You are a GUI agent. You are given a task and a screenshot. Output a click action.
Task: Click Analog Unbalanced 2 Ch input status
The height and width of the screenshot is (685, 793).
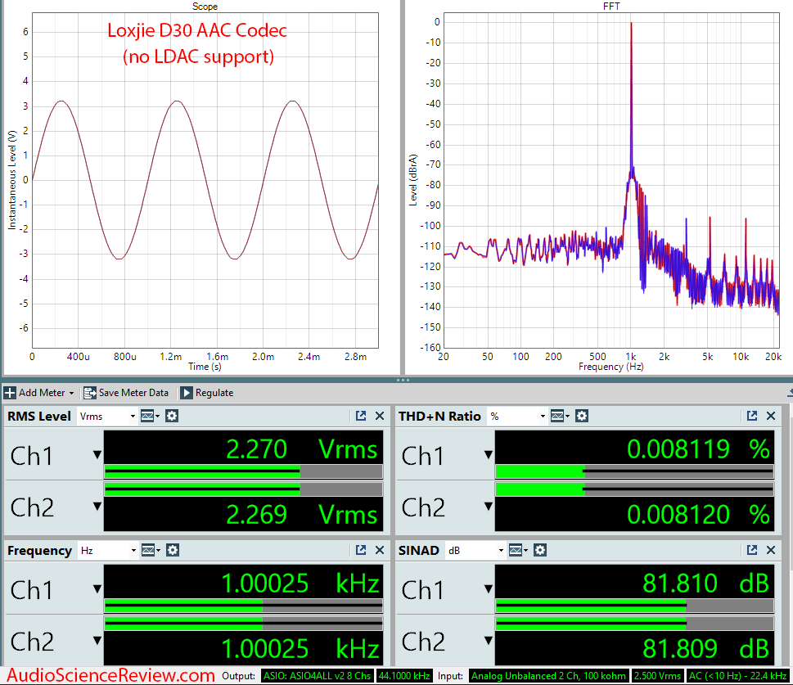click(x=549, y=676)
